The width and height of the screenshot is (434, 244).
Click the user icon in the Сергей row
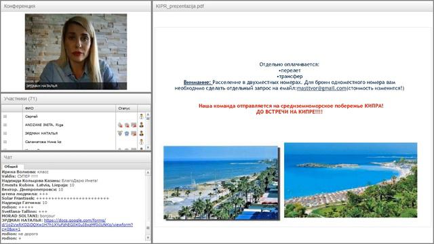(142, 117)
